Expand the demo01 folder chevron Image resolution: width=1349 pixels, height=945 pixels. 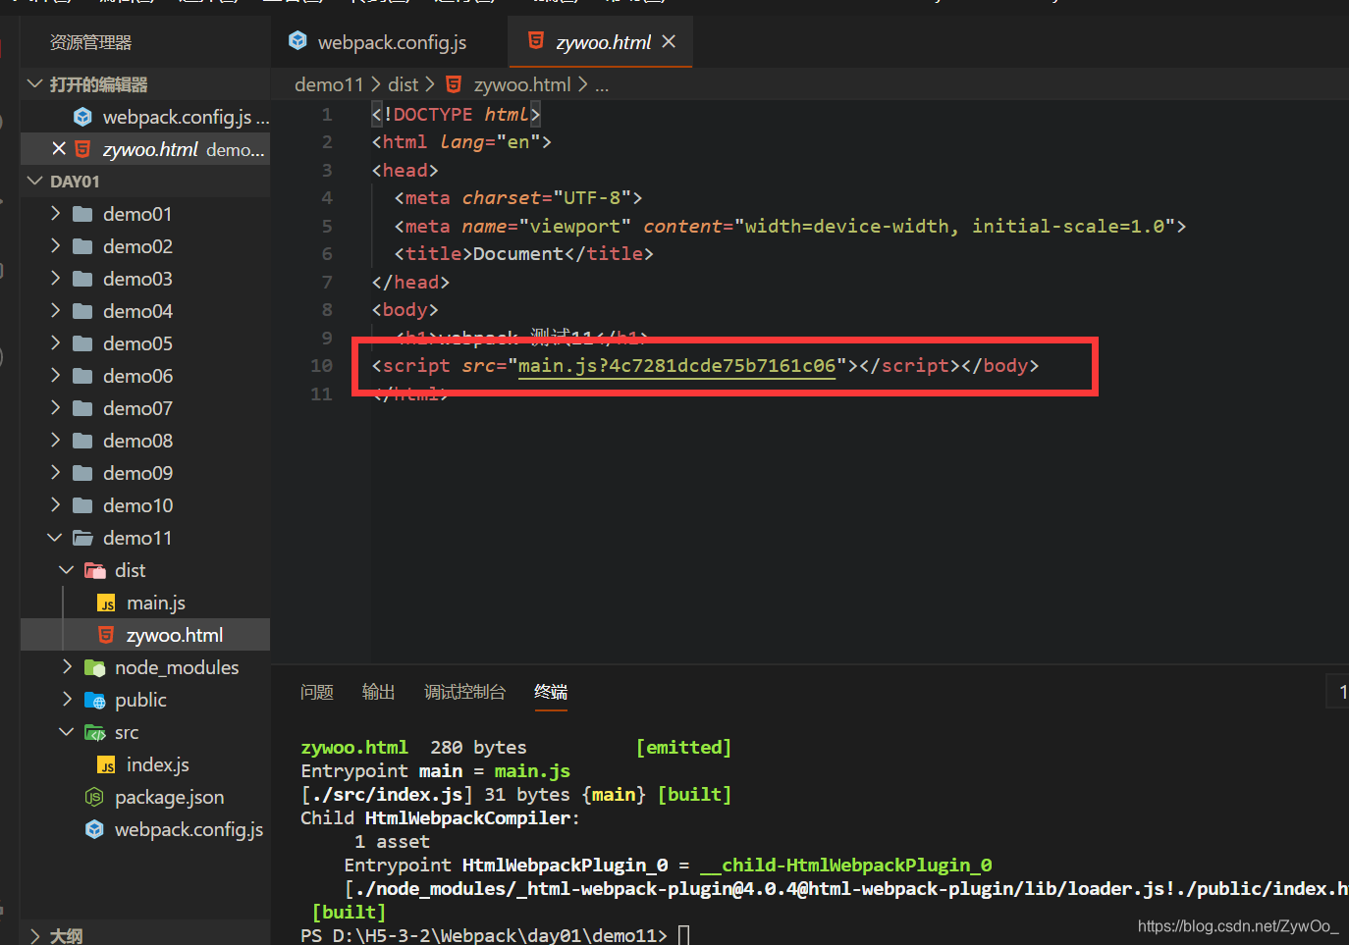[55, 214]
